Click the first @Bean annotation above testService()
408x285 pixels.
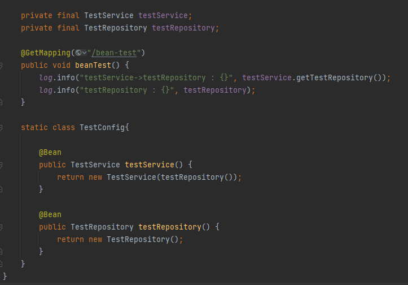point(50,152)
